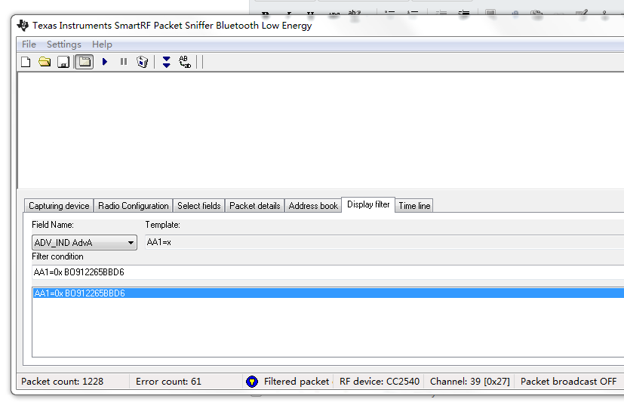Click Filtered packet status text

click(x=297, y=382)
